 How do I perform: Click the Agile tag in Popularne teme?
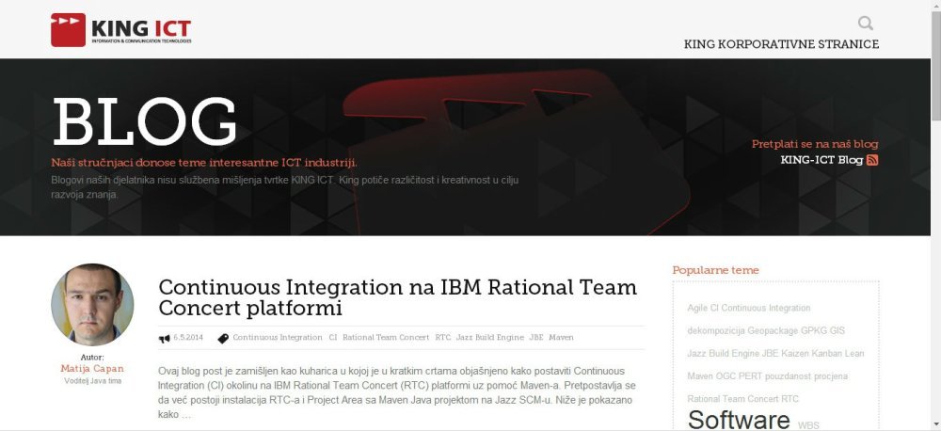click(x=697, y=308)
